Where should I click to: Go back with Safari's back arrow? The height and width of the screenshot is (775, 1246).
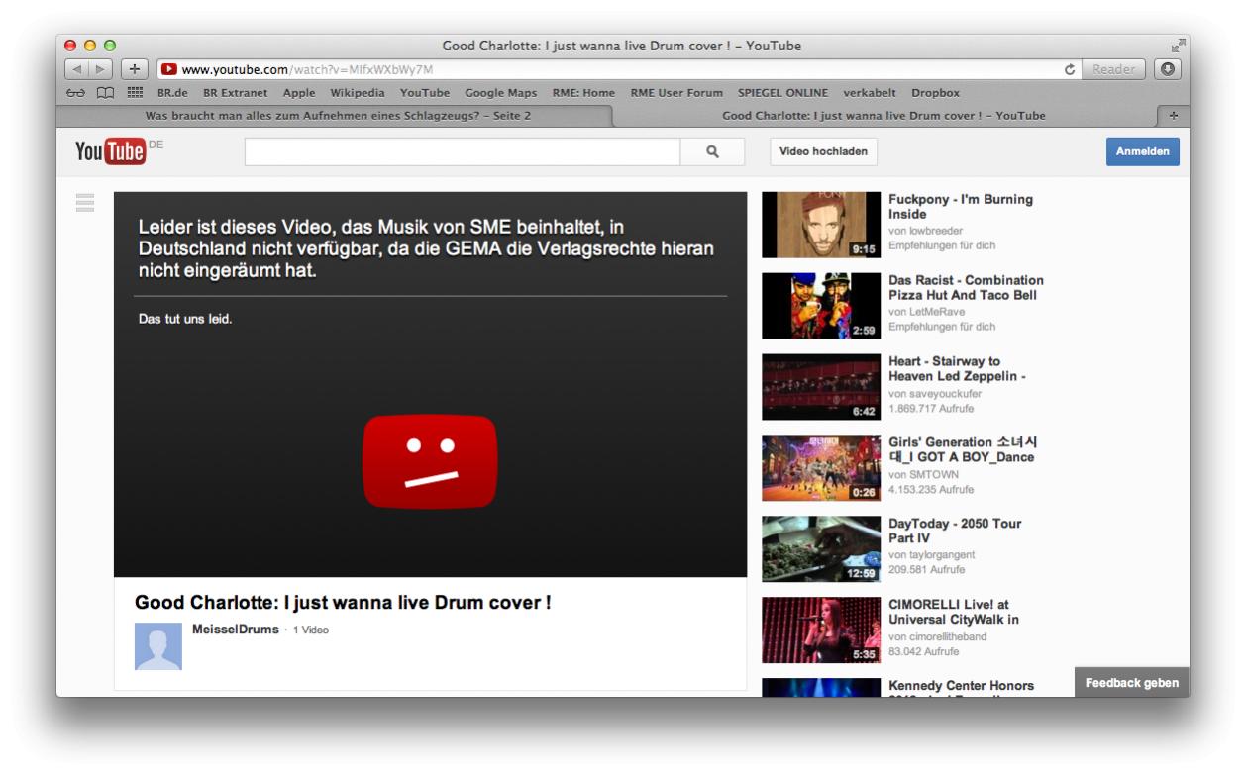click(x=76, y=69)
